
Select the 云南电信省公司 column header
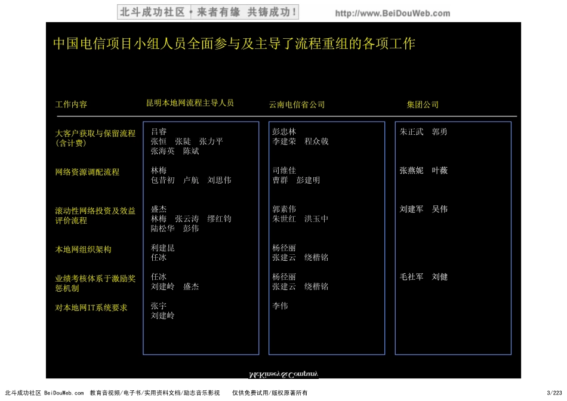pos(296,104)
